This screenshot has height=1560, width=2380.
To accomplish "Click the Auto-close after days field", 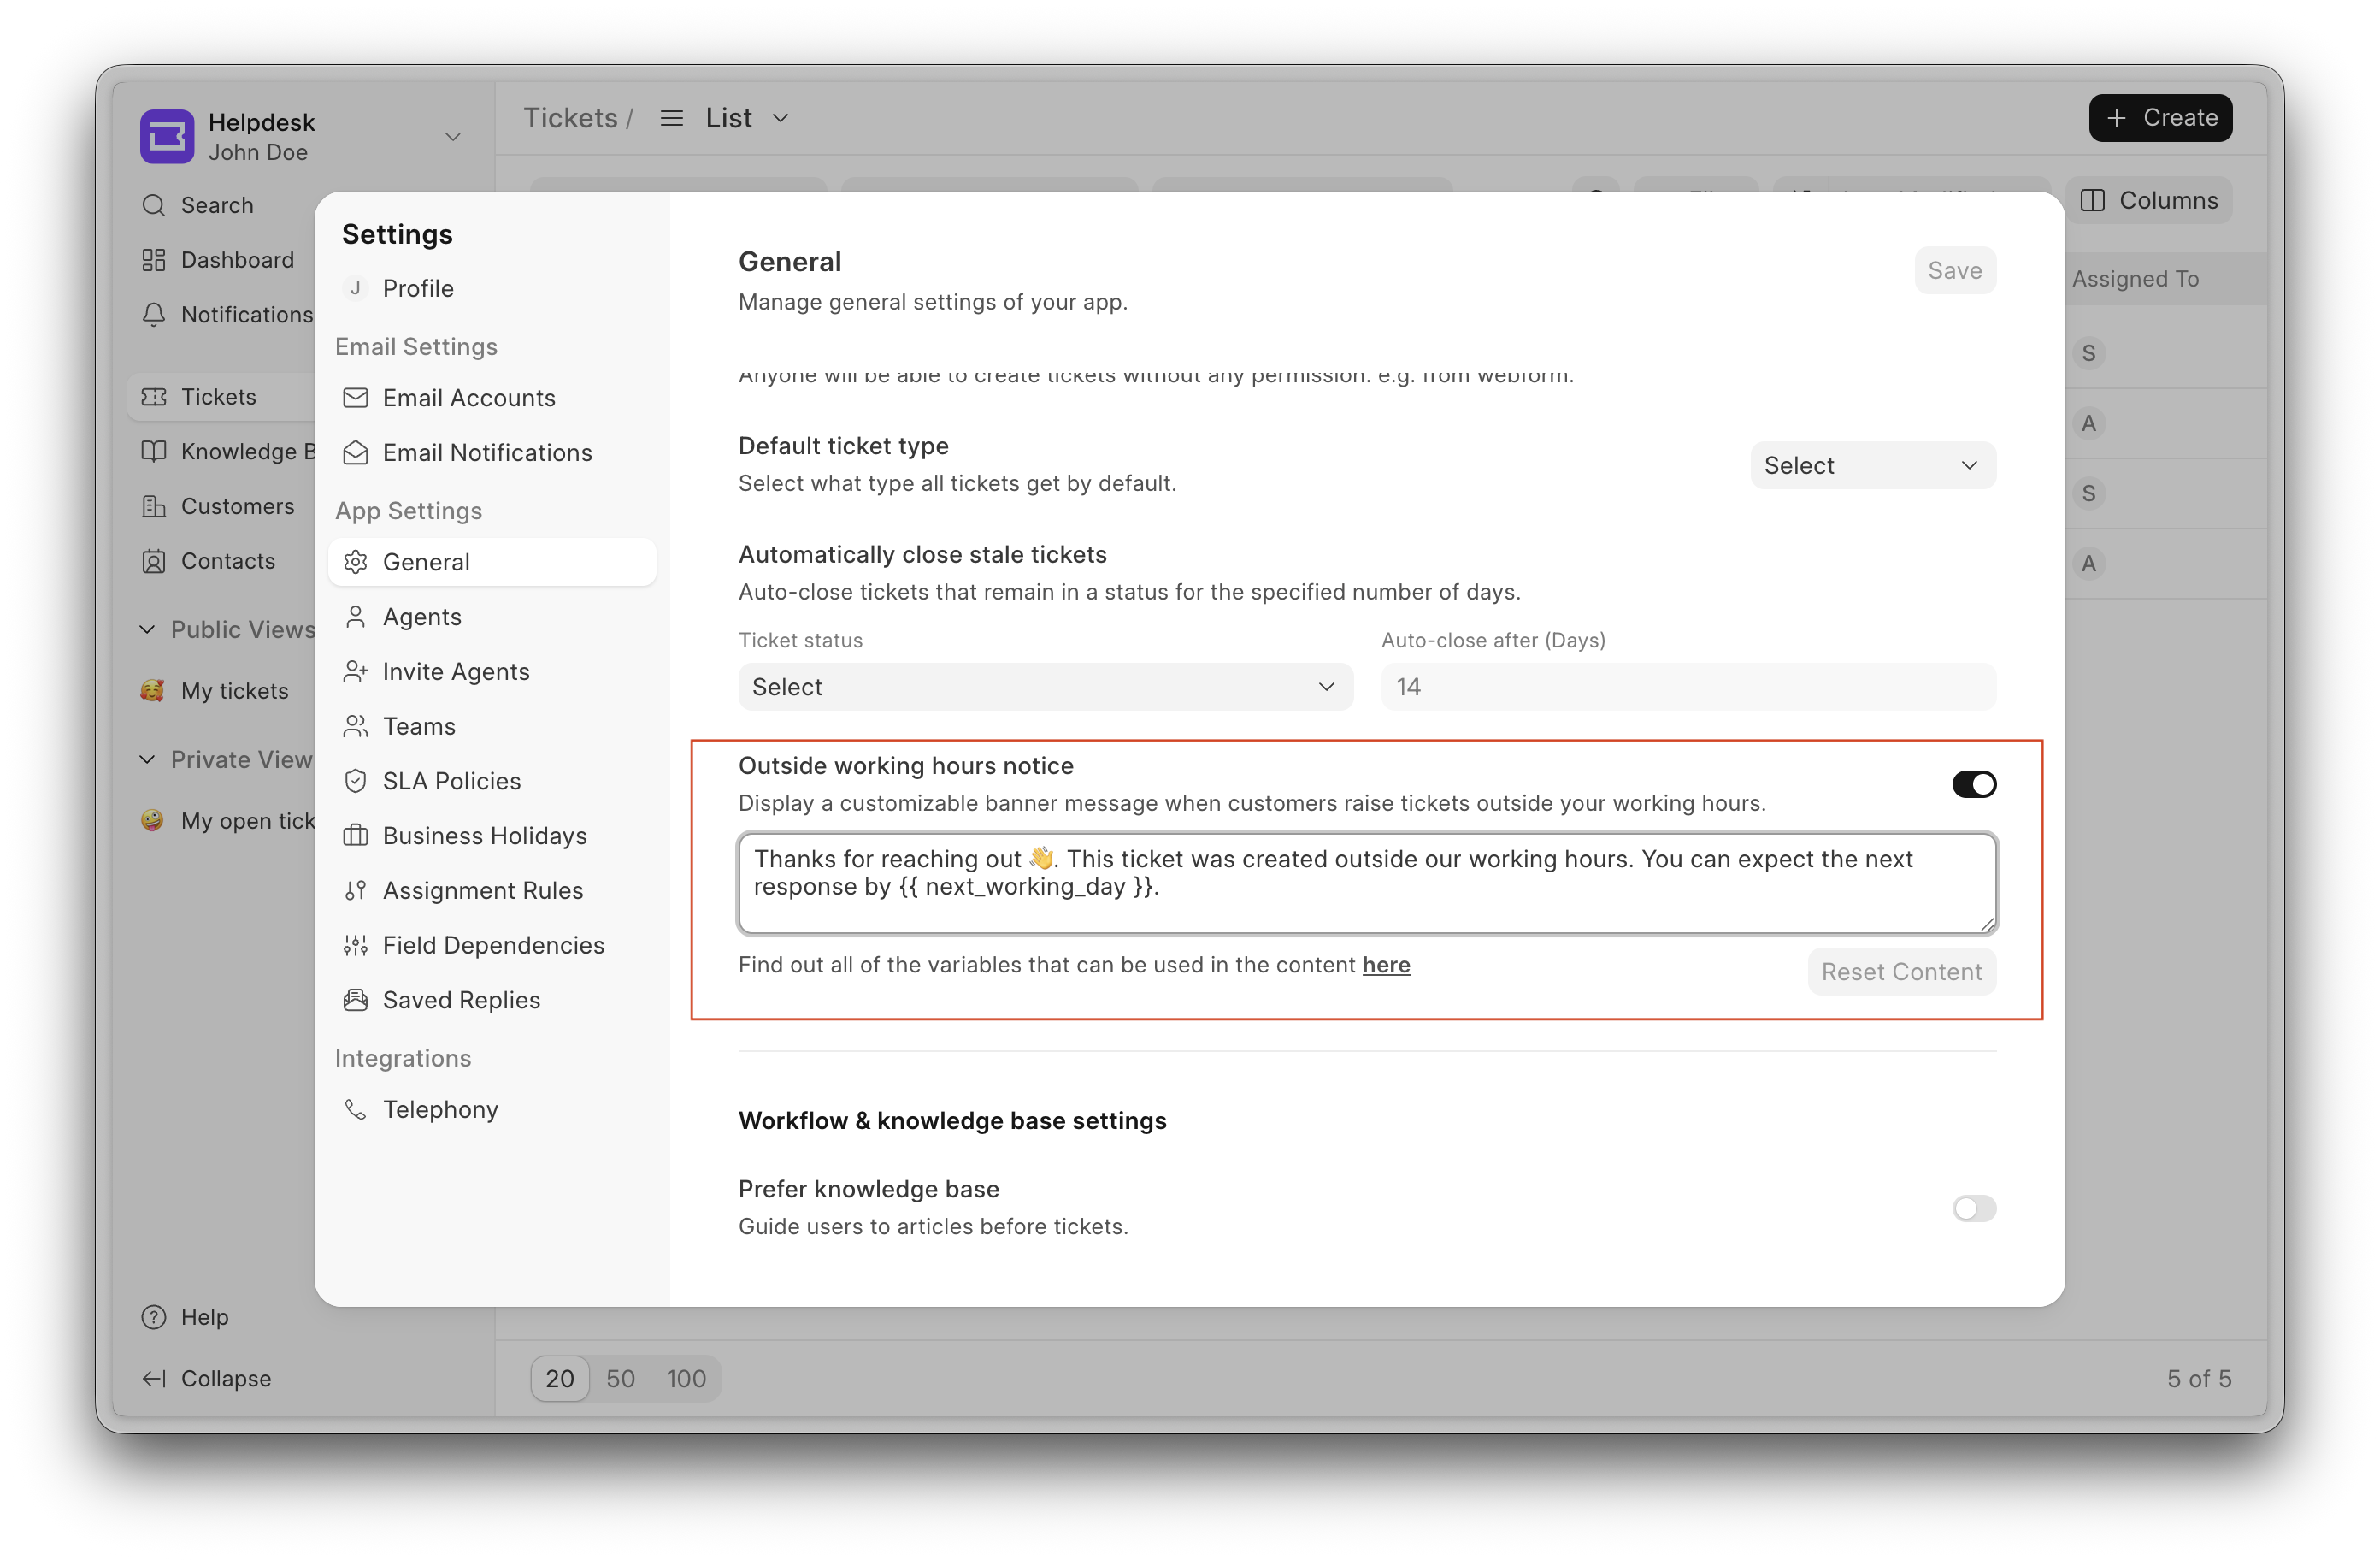I will coord(1688,688).
